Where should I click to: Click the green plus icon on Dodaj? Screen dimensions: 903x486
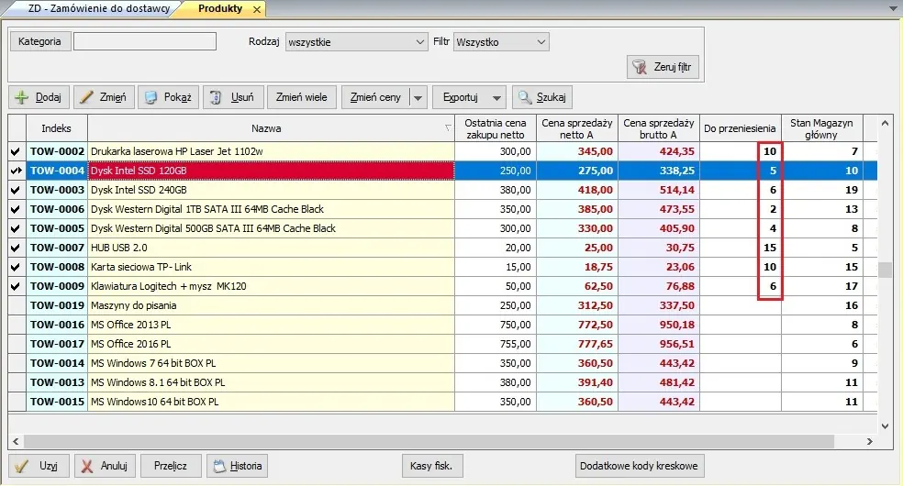pos(21,97)
